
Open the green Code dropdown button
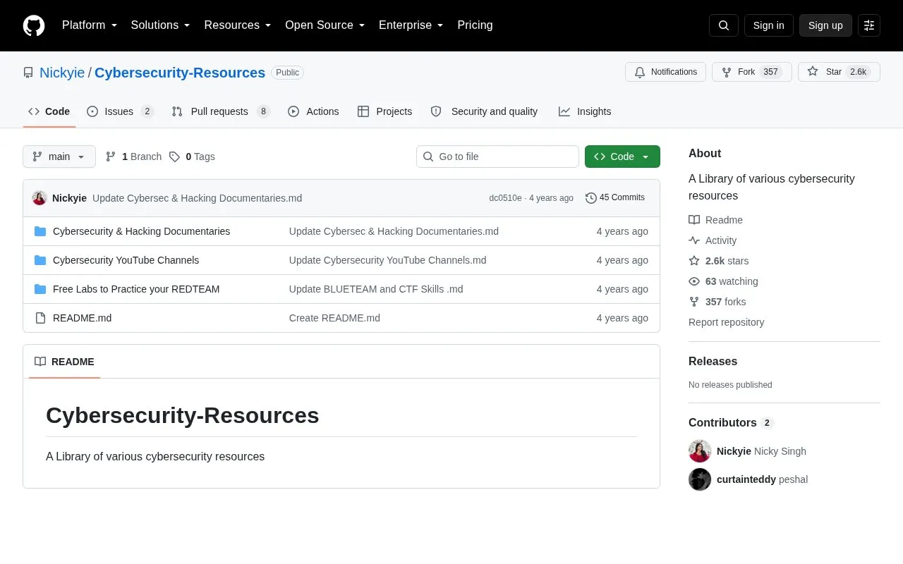(622, 157)
